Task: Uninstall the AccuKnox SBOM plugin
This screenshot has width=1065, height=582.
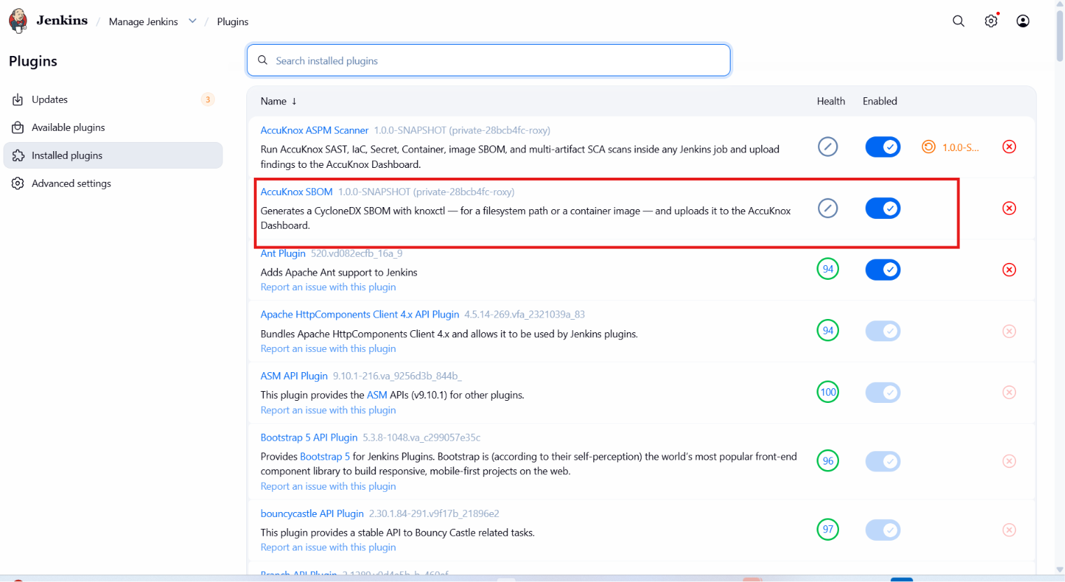Action: pyautogui.click(x=1009, y=208)
